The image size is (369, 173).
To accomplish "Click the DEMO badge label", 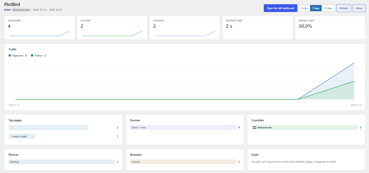I will click(x=7, y=10).
